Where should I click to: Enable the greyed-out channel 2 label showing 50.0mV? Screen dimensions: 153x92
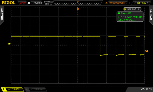tap(35, 89)
